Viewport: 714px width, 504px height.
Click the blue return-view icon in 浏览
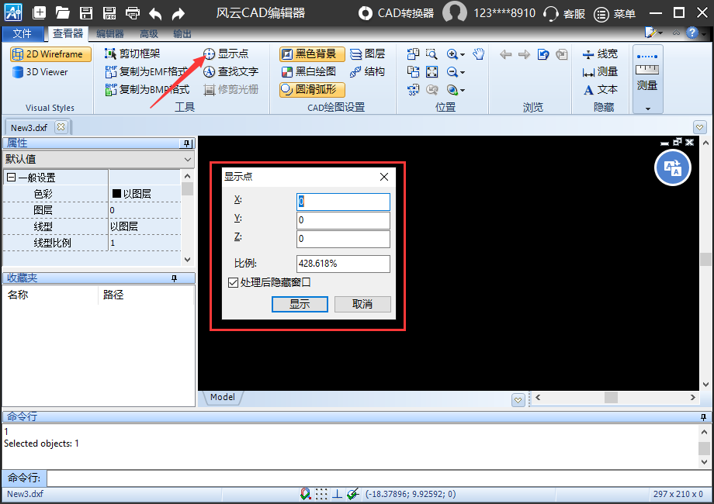tap(543, 54)
